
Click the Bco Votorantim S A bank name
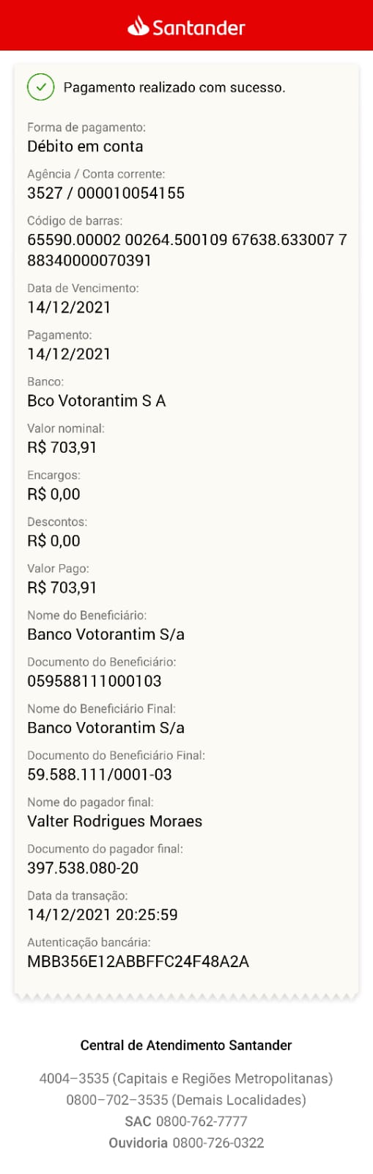click(96, 401)
